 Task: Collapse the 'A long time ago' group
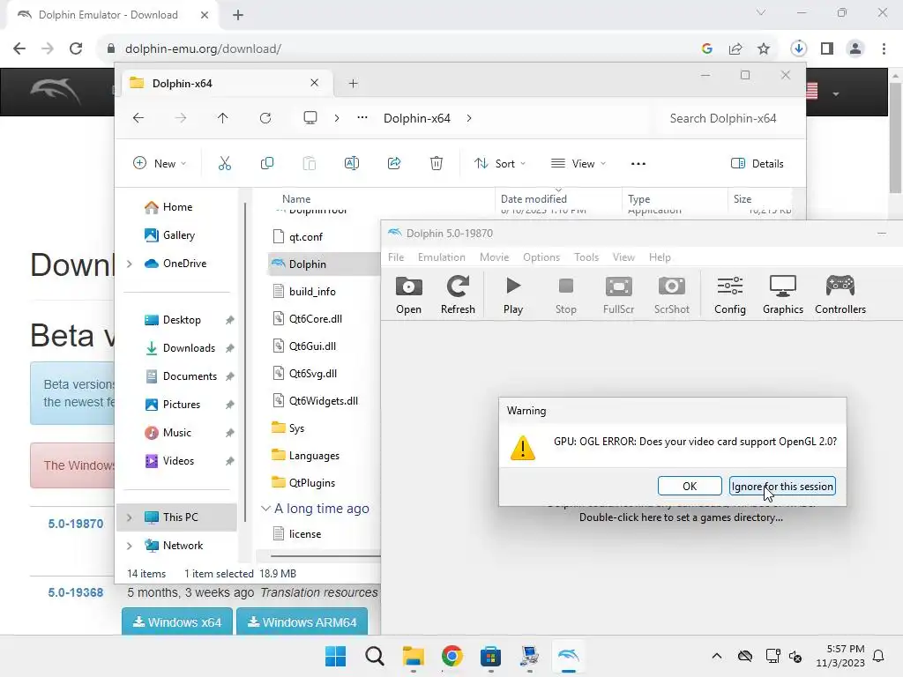pos(265,509)
